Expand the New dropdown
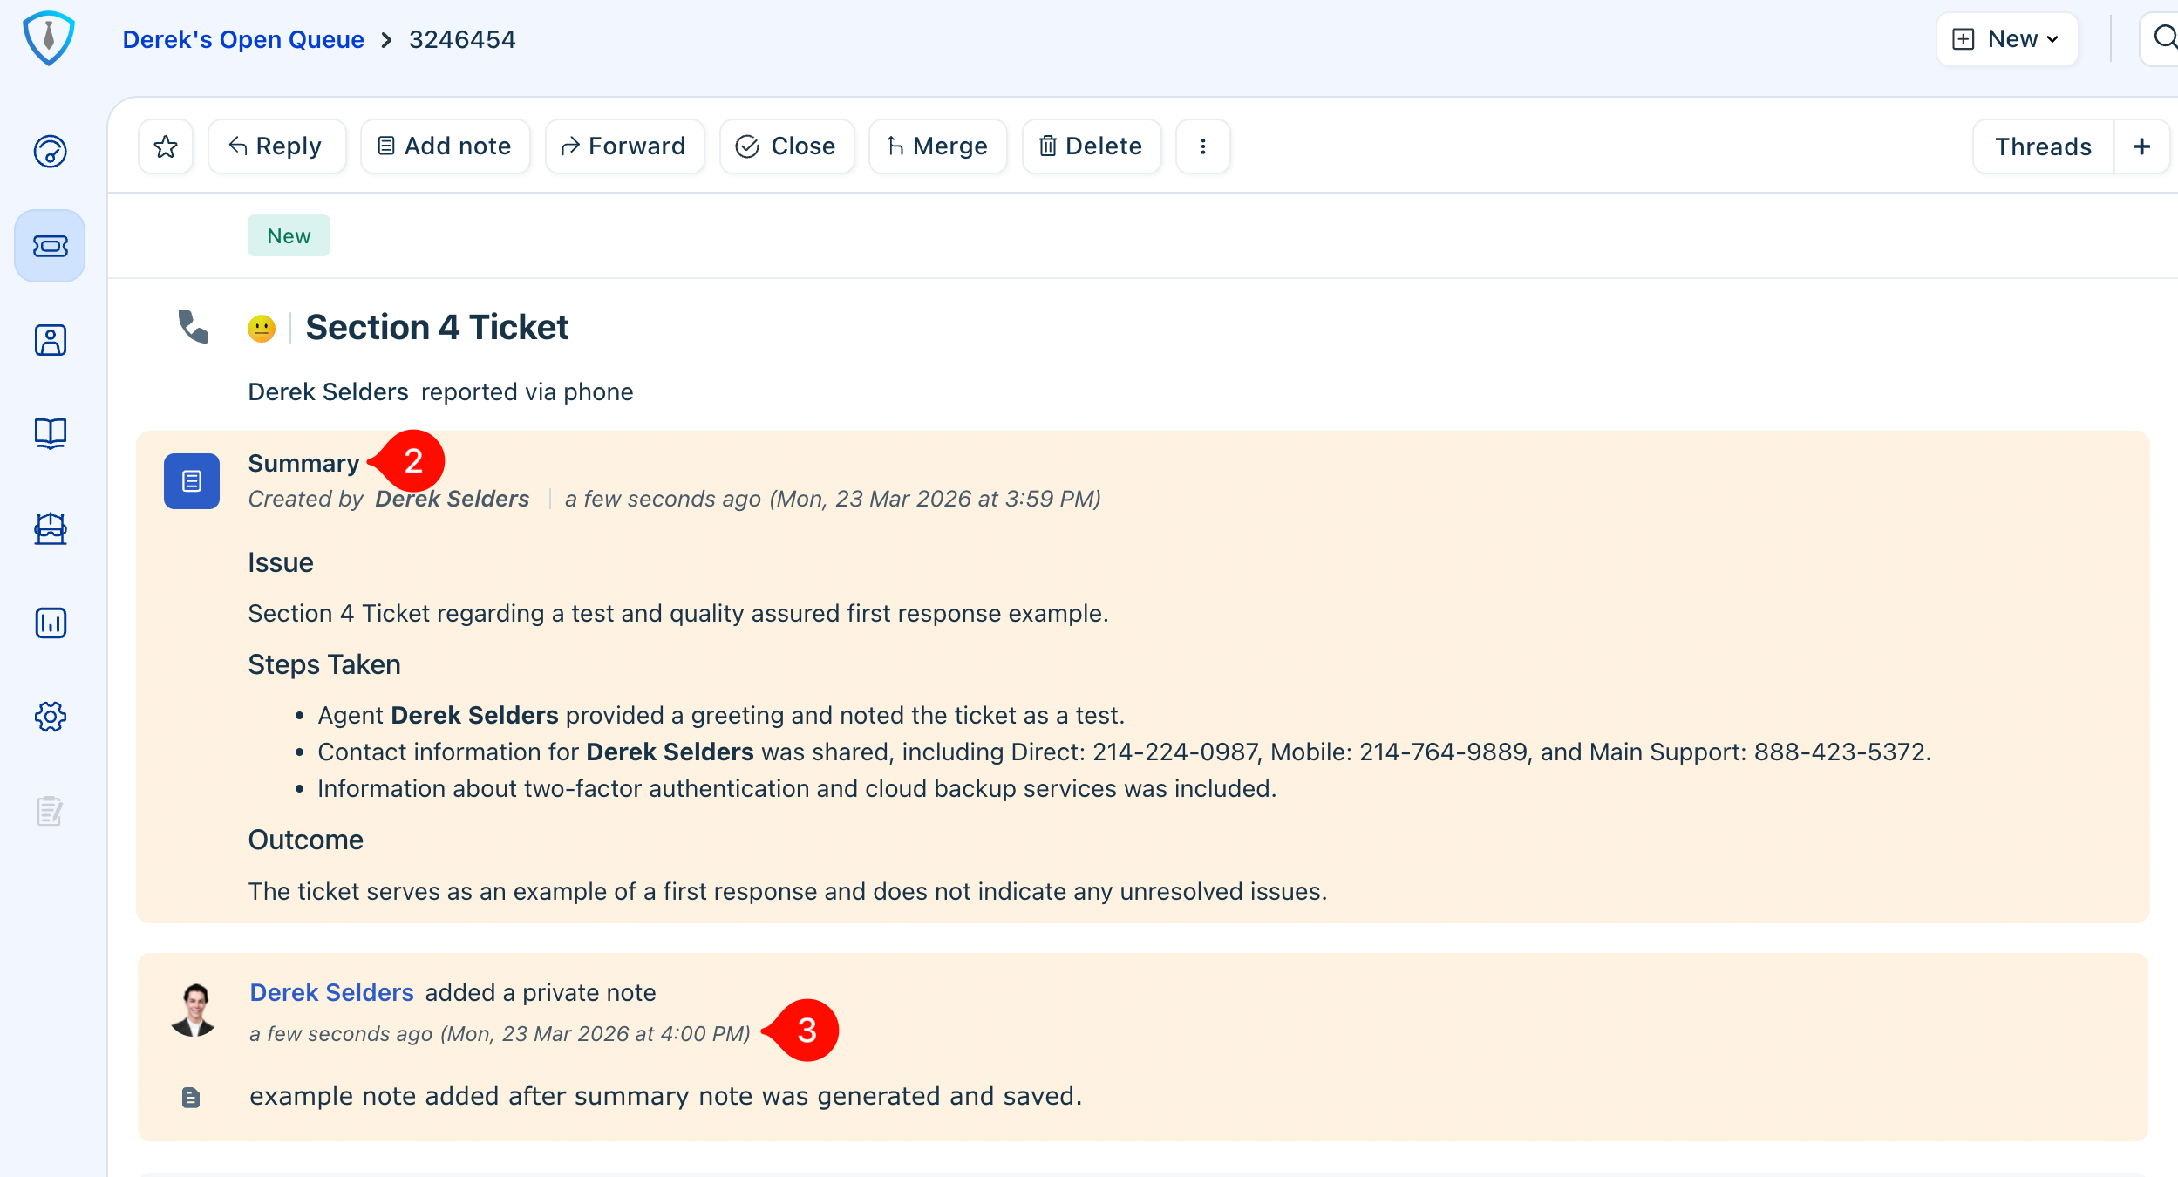Viewport: 2178px width, 1177px height. 2007,39
